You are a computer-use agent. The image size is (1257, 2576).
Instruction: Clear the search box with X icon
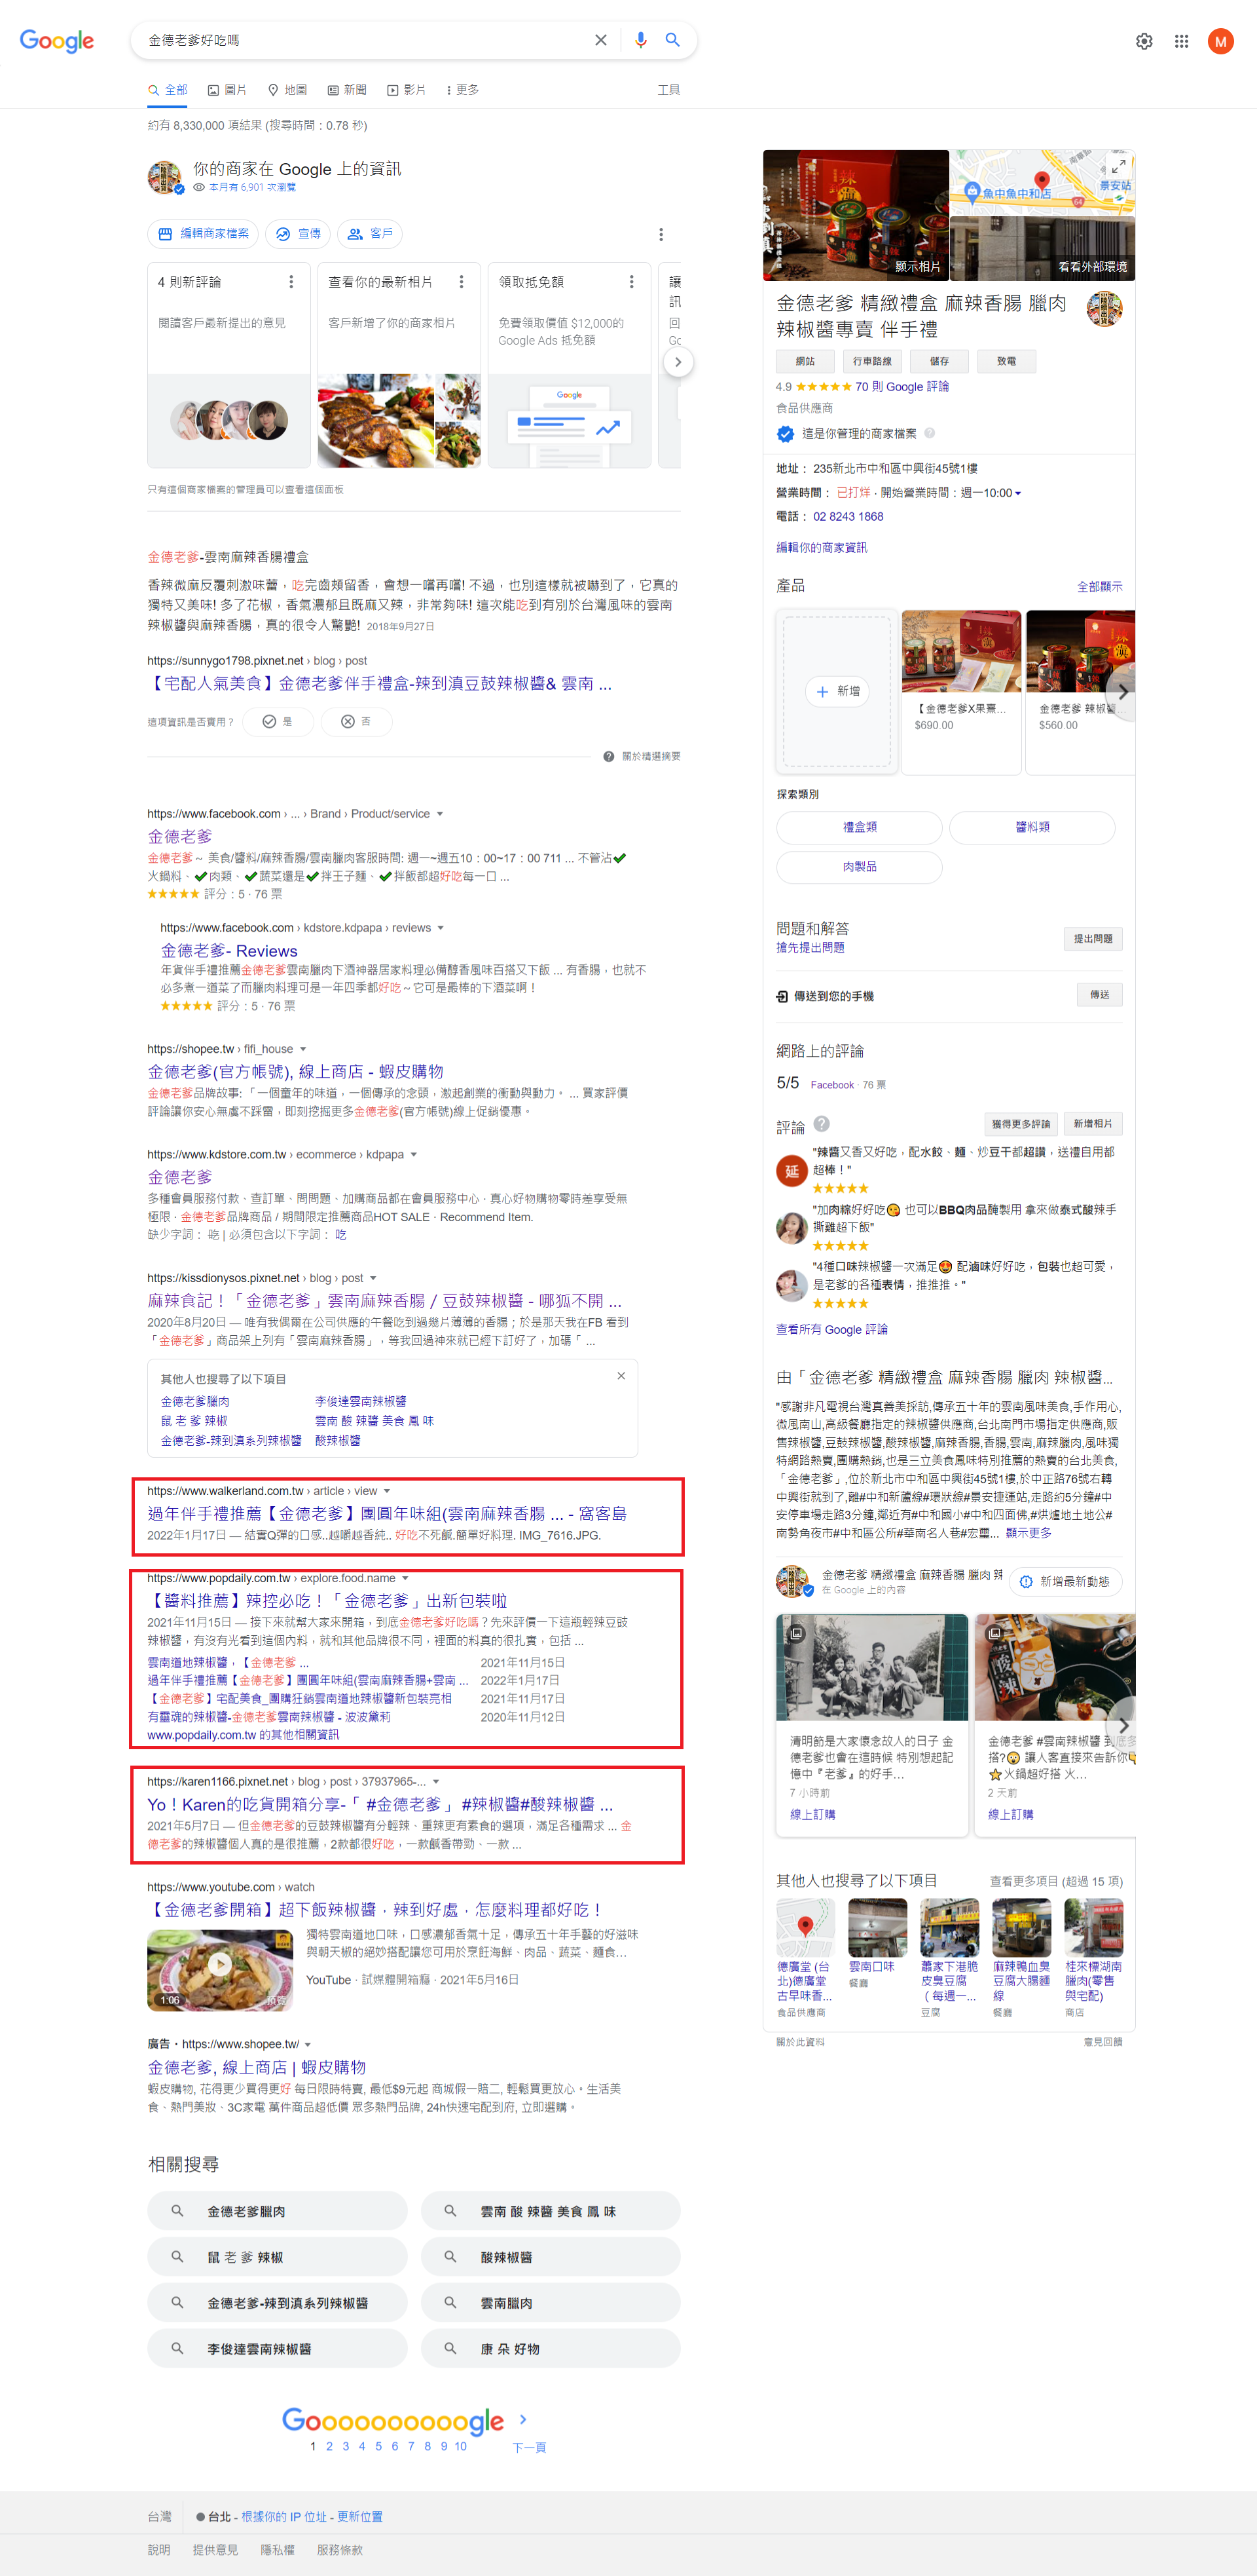(x=600, y=40)
